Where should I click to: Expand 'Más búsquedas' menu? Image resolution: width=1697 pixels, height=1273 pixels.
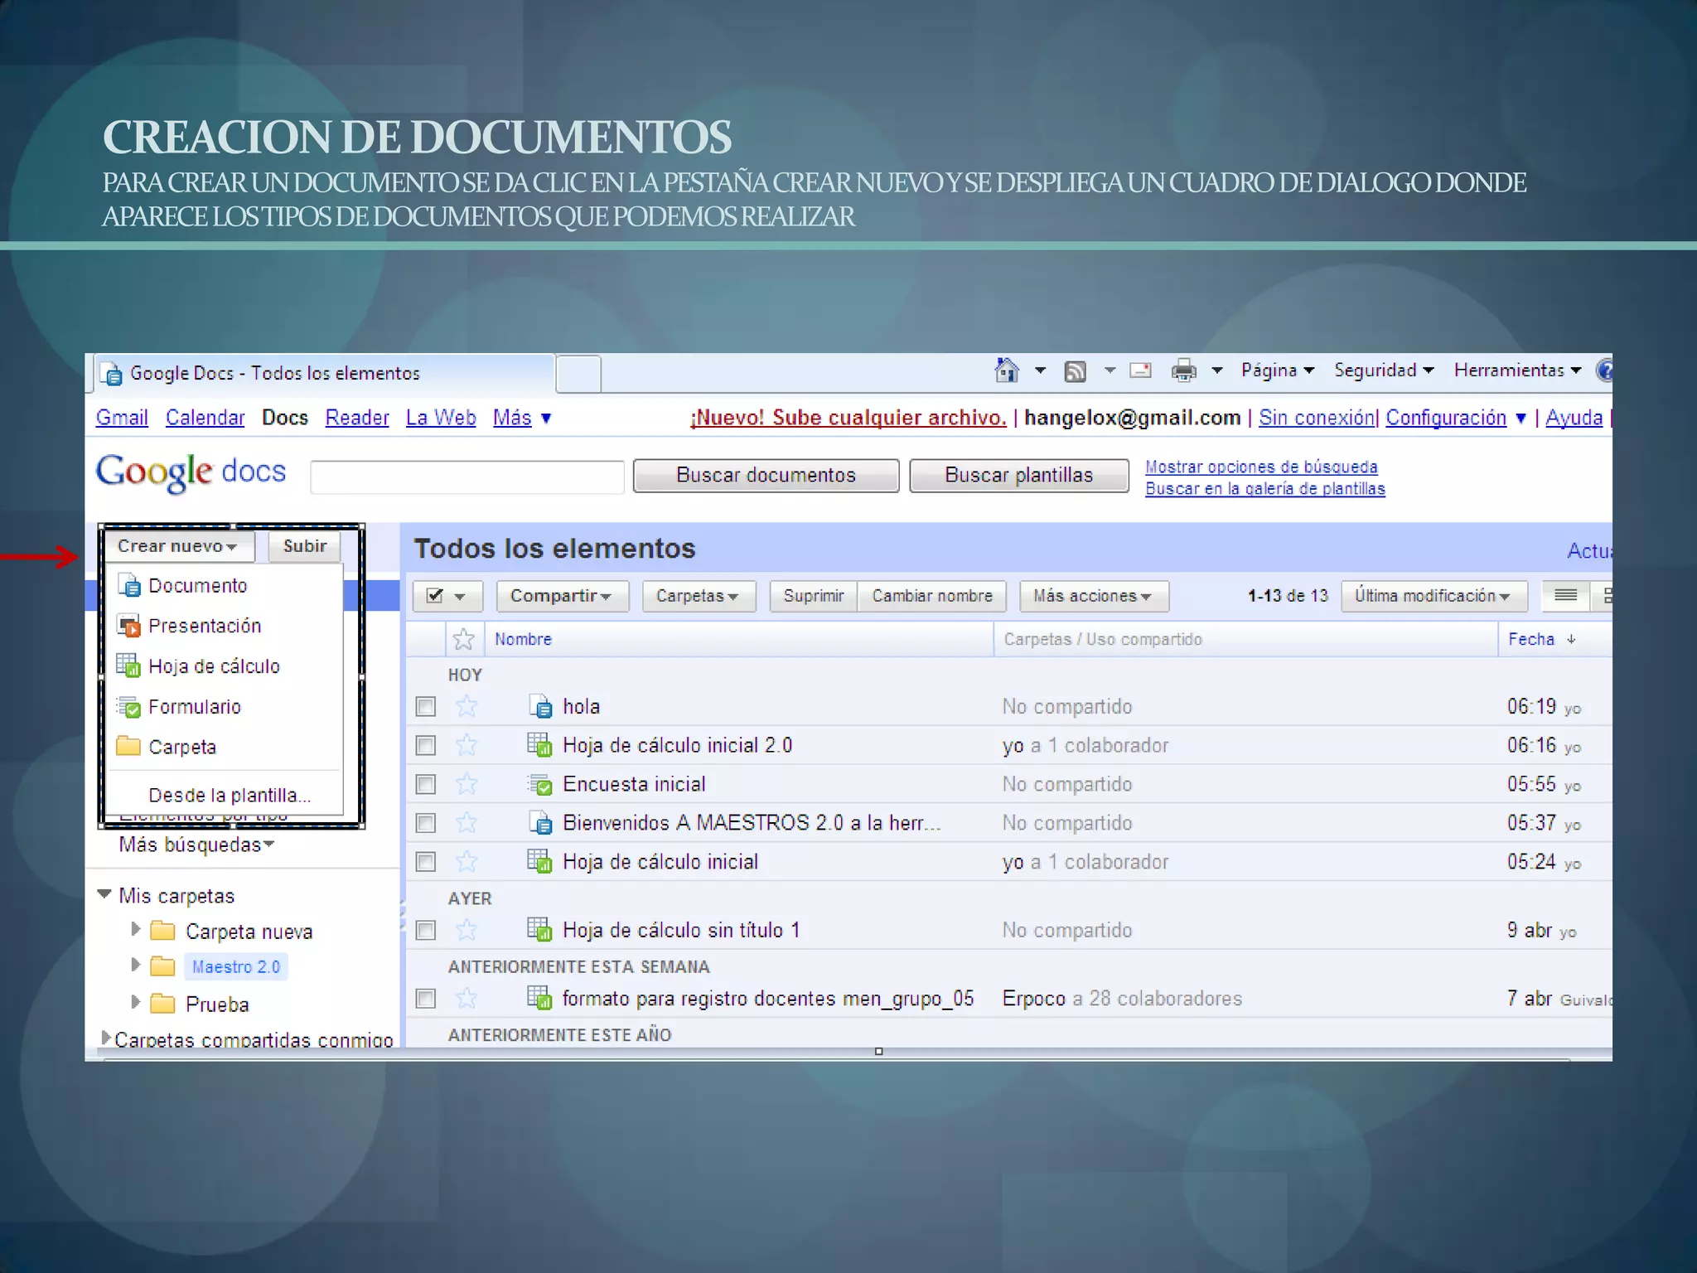196,845
